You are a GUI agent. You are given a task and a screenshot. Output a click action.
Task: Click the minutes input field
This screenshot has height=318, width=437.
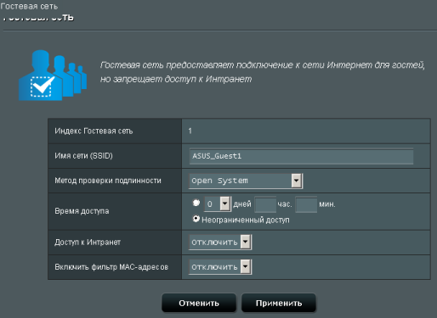click(306, 204)
